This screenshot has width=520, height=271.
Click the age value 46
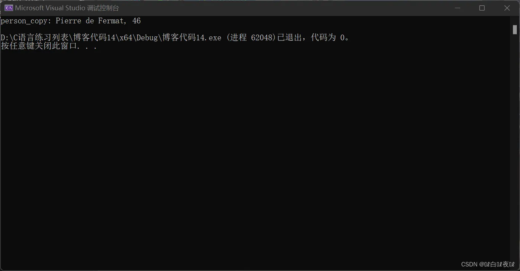tap(136, 21)
